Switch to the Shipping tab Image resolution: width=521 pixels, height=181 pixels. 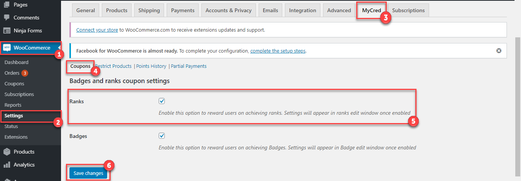pyautogui.click(x=149, y=10)
